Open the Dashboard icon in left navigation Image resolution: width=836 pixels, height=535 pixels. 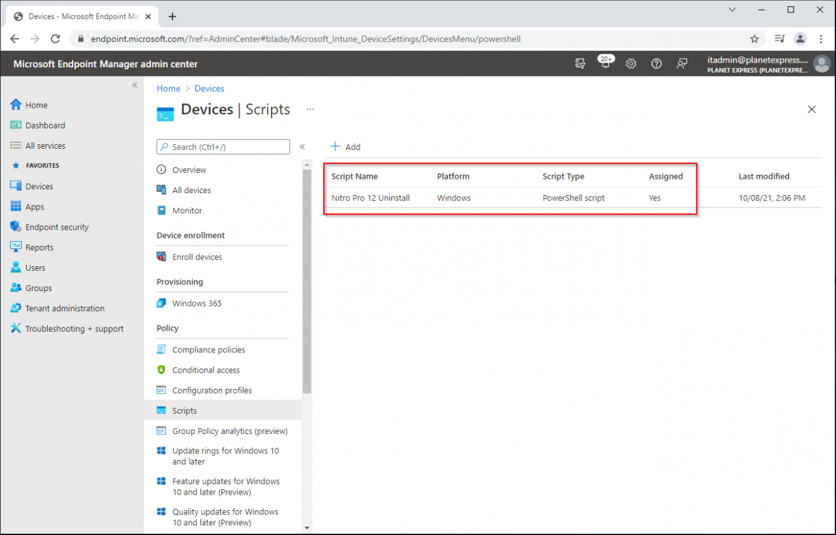[16, 125]
